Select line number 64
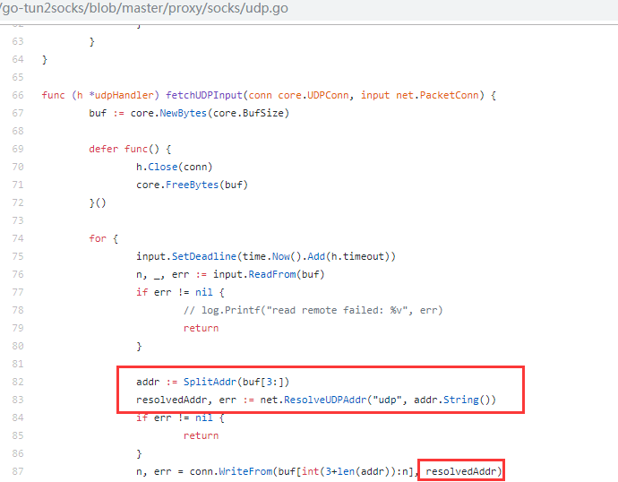Image resolution: width=618 pixels, height=482 pixels. pyautogui.click(x=18, y=59)
